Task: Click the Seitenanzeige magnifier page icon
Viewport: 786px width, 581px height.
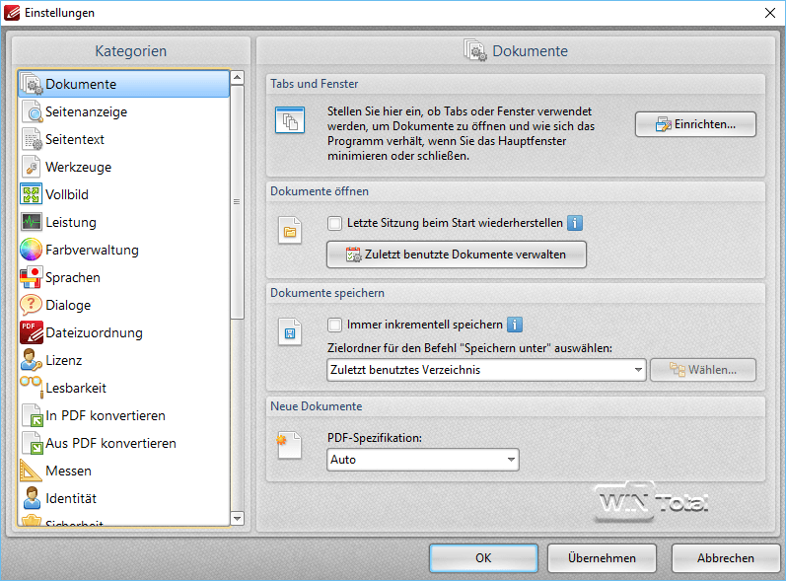Action: (32, 111)
